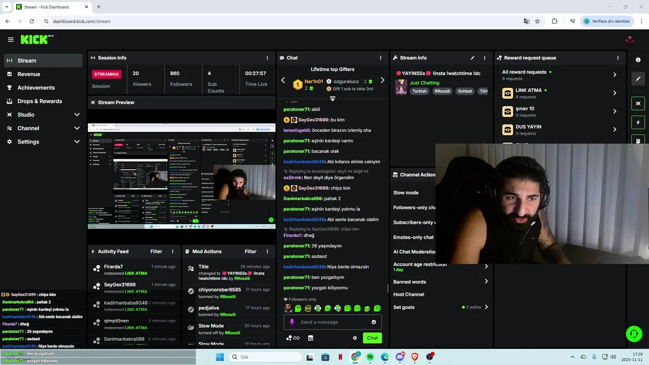
Task: Edit Stream info with pencil icon
Action: [x=473, y=58]
